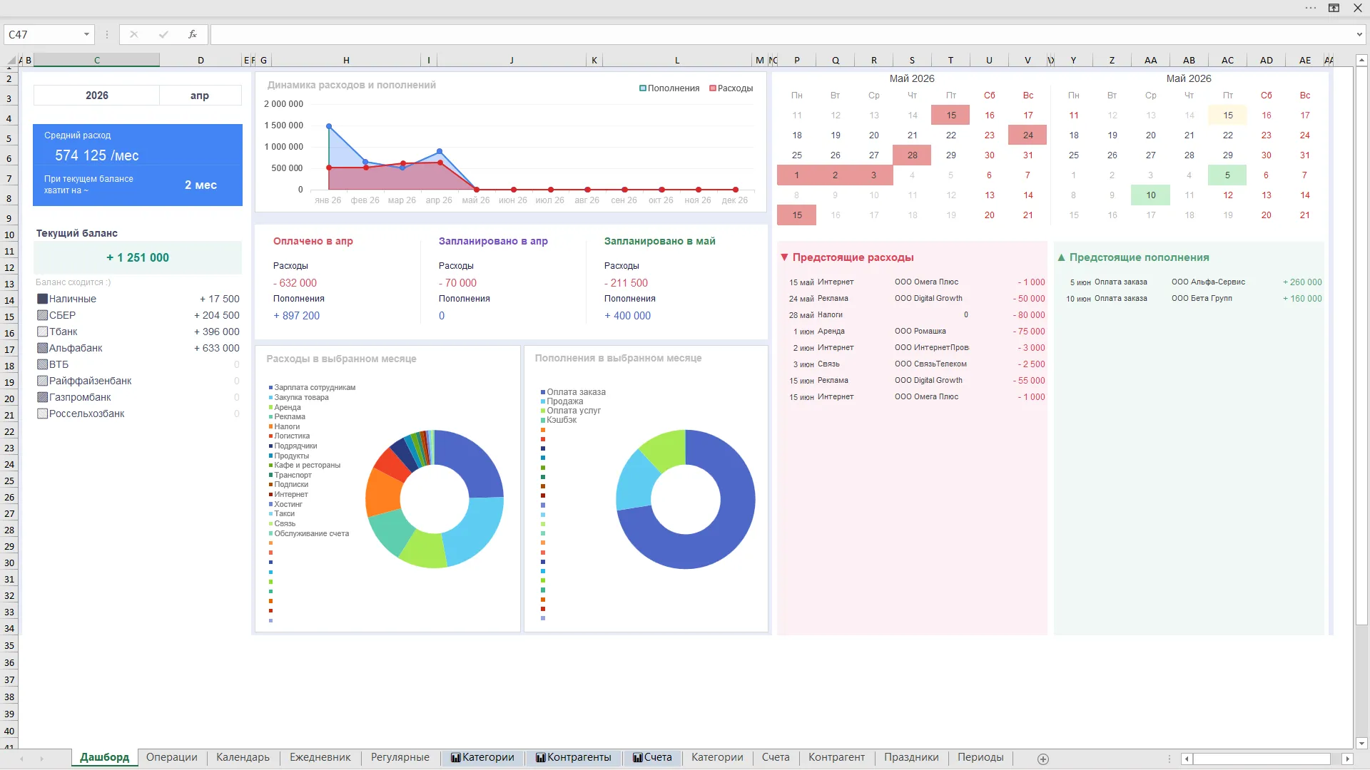
Task: Open the Name Box dropdown arrow
Action: 86,34
